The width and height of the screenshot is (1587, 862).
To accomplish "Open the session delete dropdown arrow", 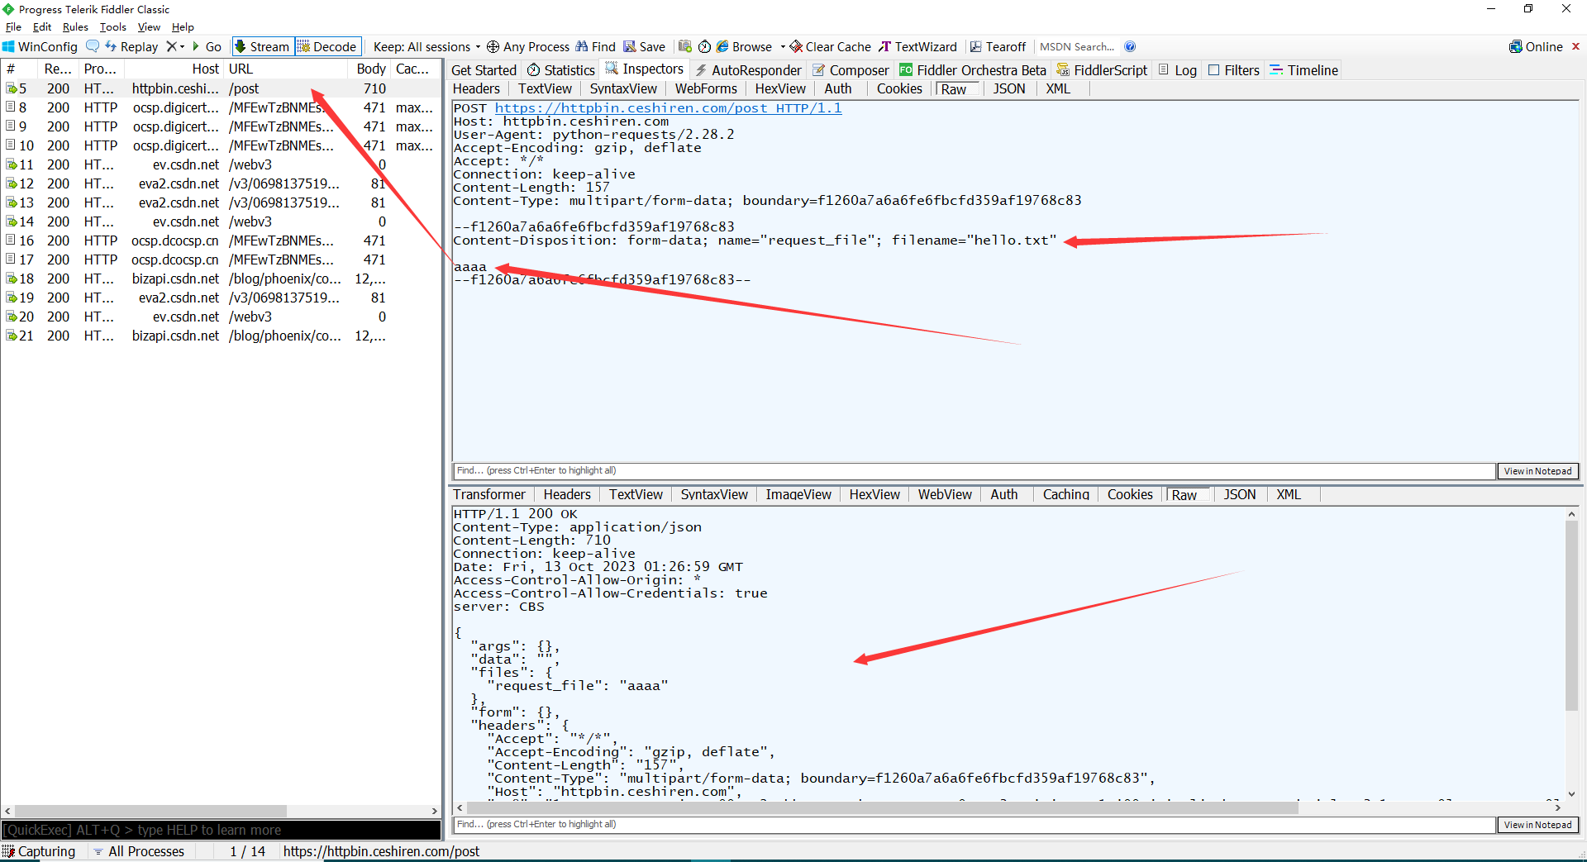I will pyautogui.click(x=180, y=46).
